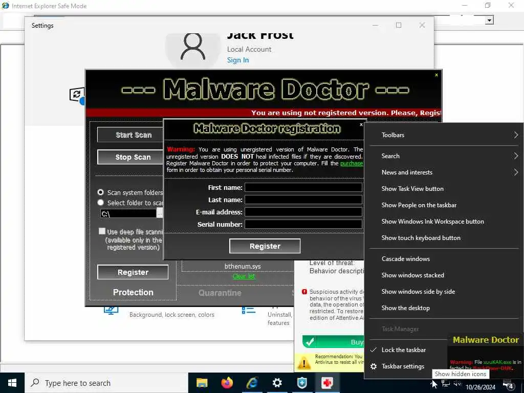Switch to the Protection tab
The width and height of the screenshot is (524, 393).
tap(133, 292)
